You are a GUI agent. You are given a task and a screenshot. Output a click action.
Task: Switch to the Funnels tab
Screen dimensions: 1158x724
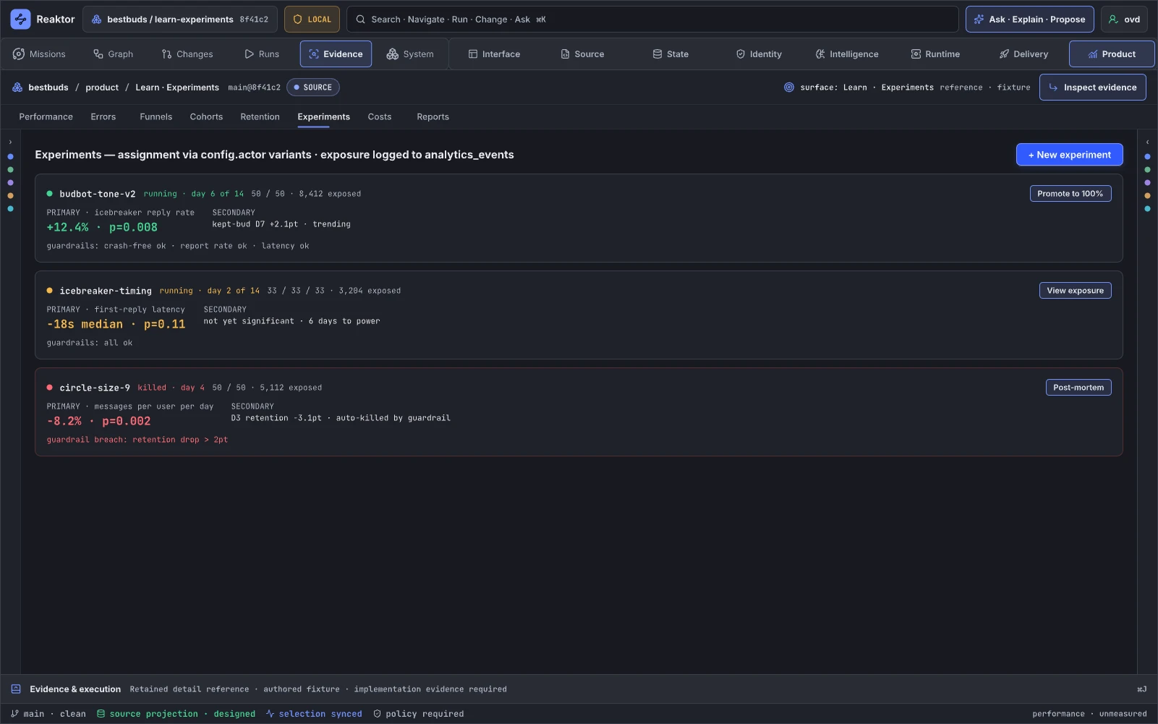156,117
